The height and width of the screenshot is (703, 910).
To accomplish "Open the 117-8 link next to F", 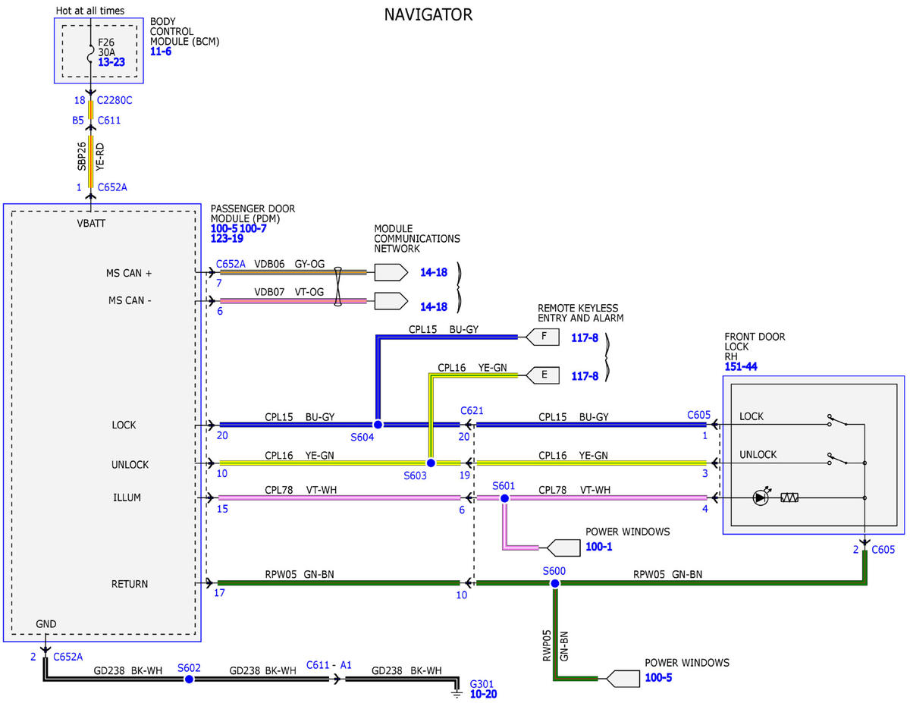I will point(585,338).
